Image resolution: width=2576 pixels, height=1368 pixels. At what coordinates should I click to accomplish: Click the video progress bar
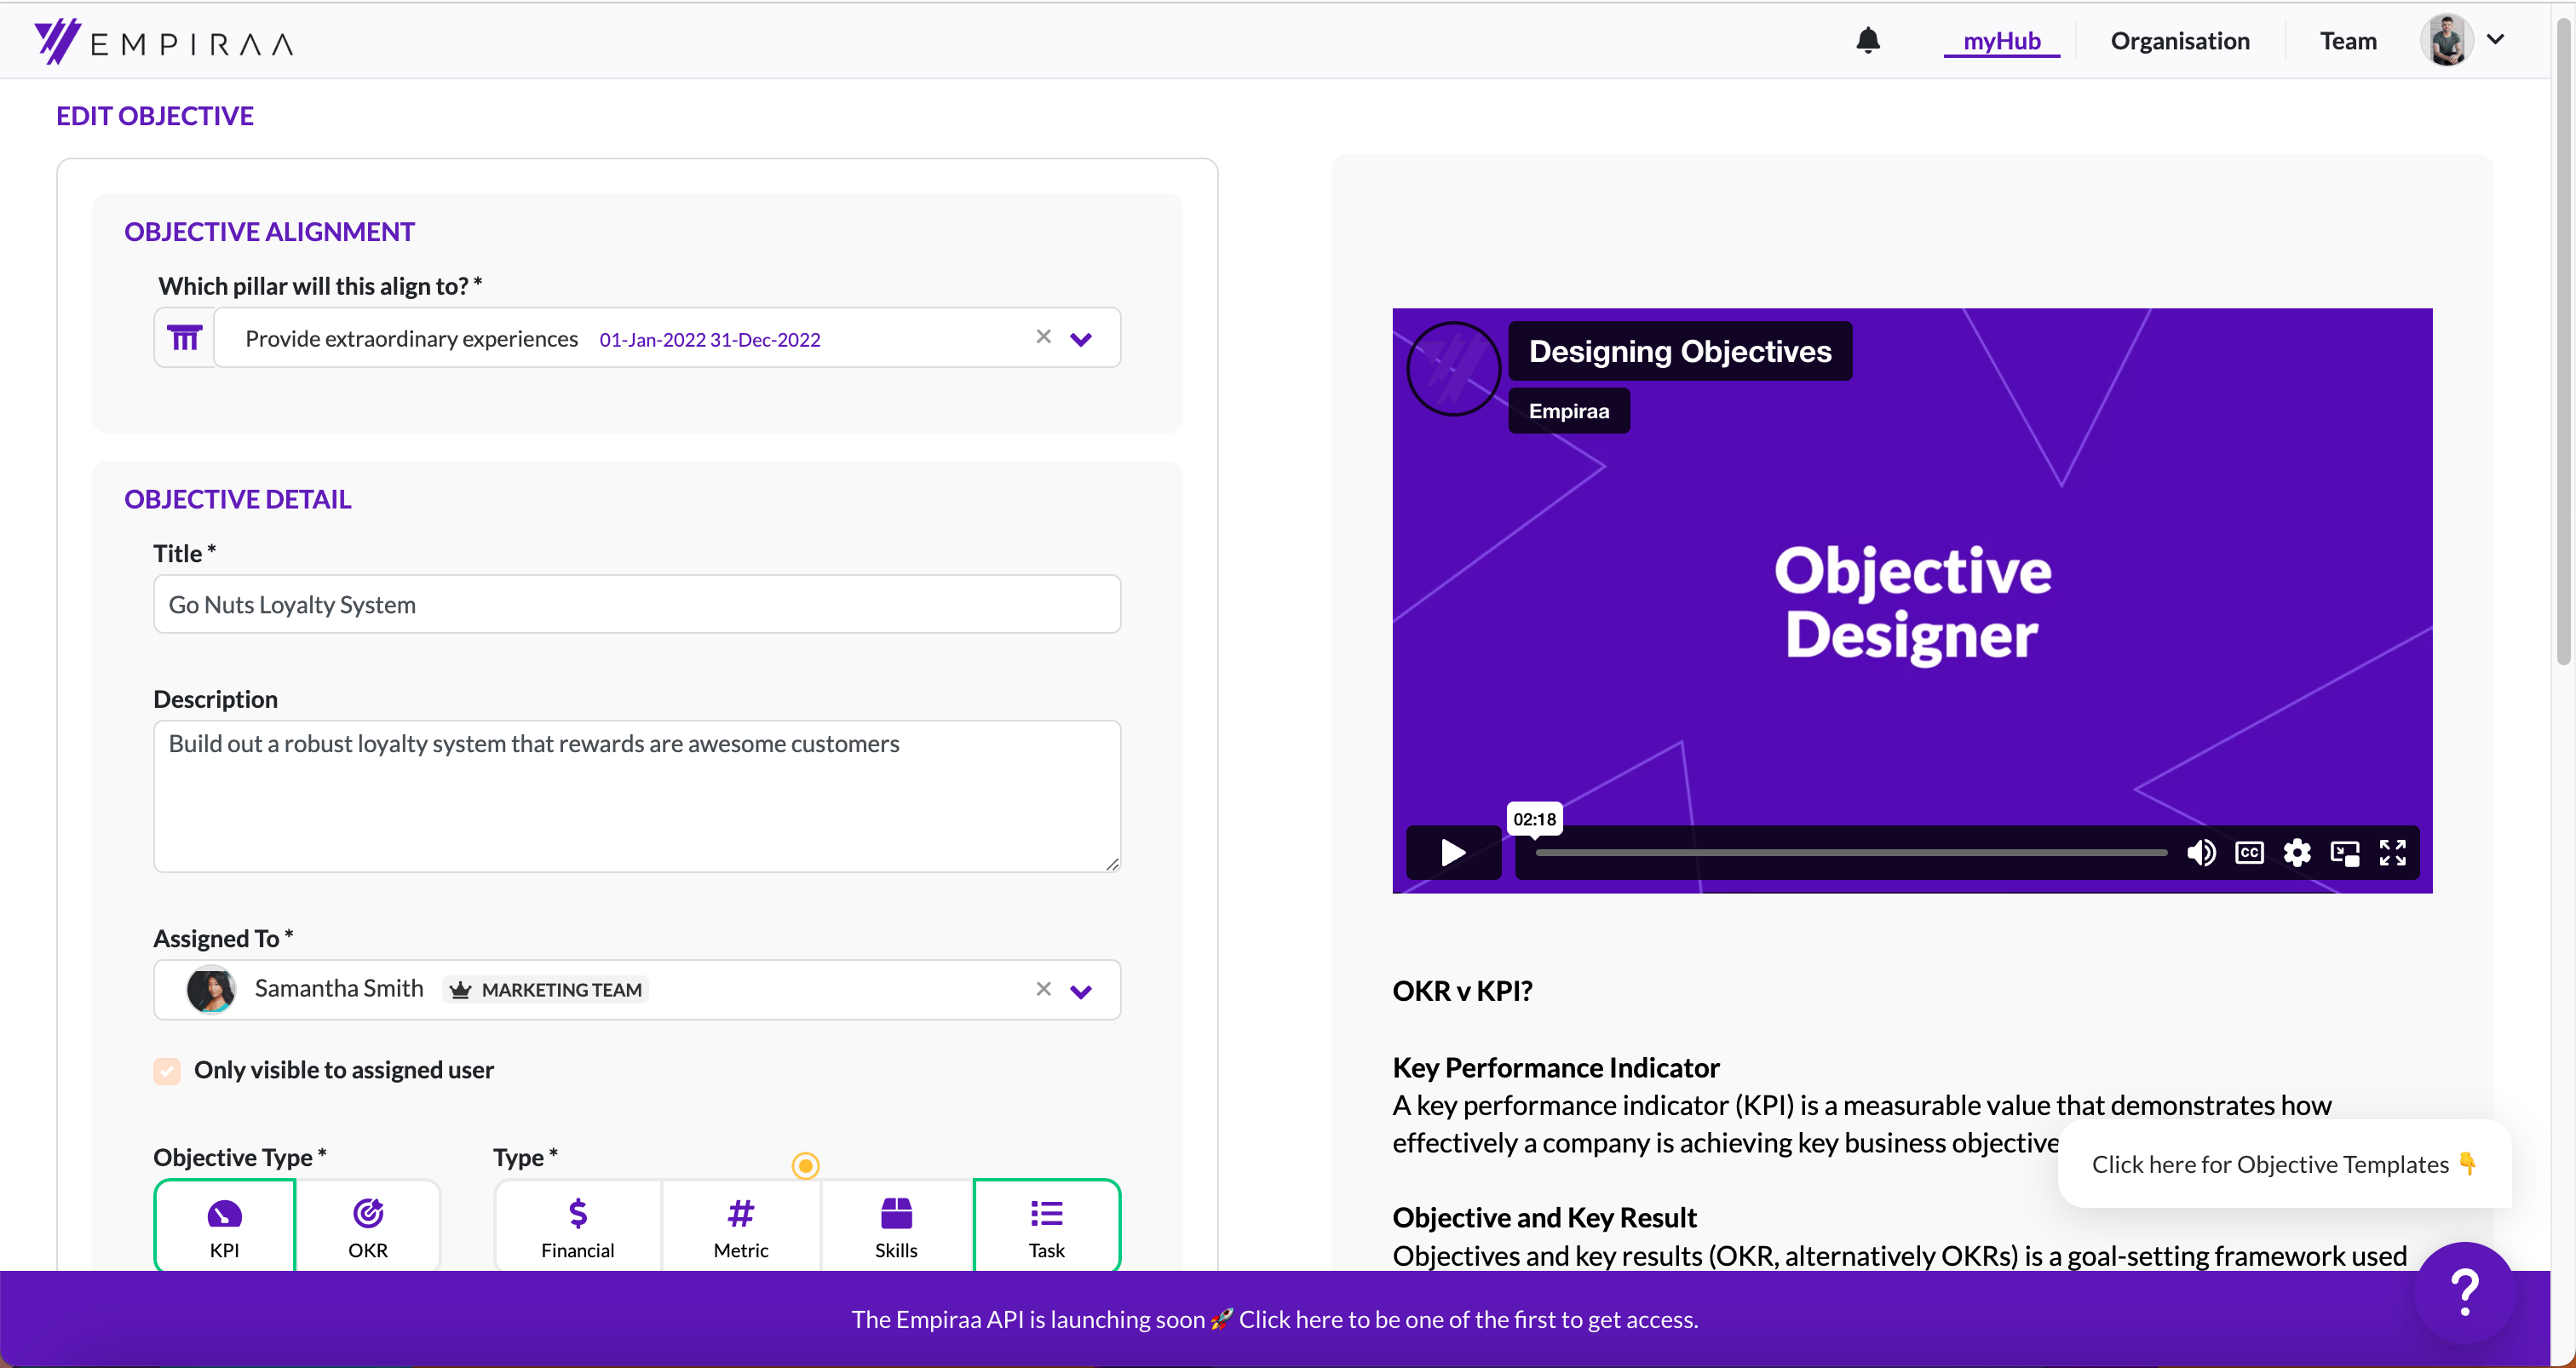click(1850, 853)
